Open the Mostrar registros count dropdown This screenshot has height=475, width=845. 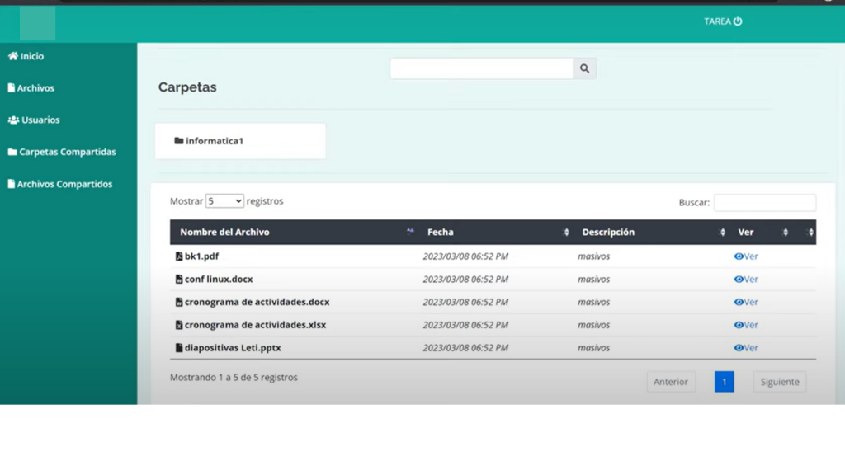pyautogui.click(x=224, y=201)
